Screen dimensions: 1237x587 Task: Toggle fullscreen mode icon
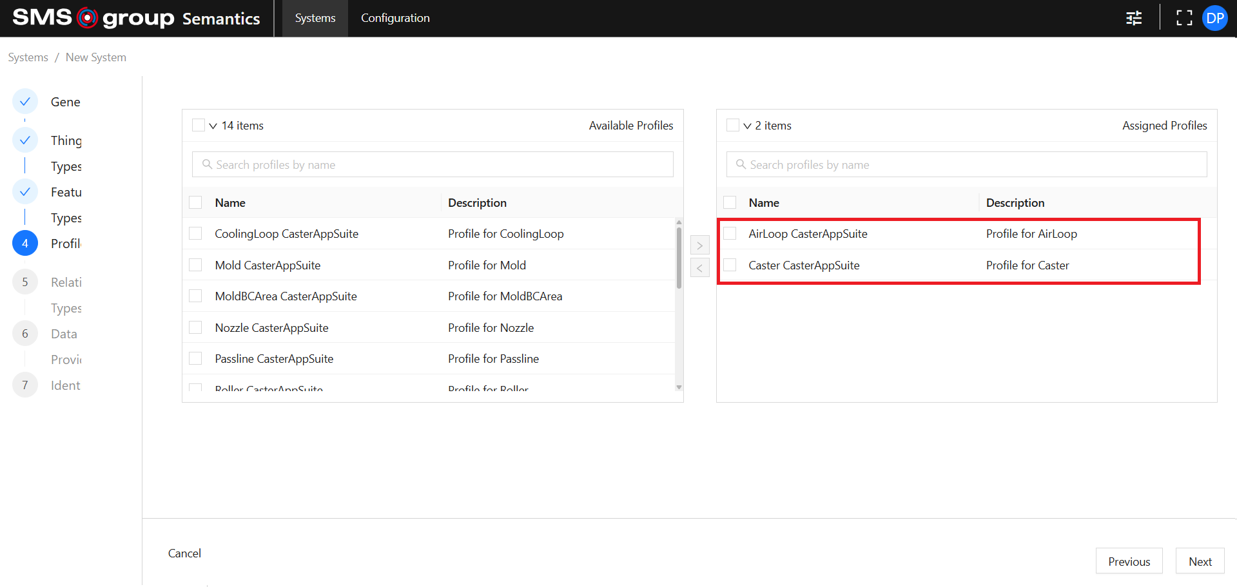[1184, 18]
